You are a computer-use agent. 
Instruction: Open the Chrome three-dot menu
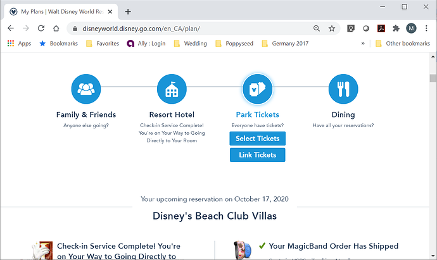[426, 28]
